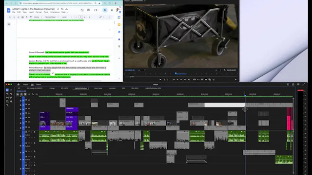Open Google Docs version history icon
The width and height of the screenshot is (312, 175).
tap(82, 10)
